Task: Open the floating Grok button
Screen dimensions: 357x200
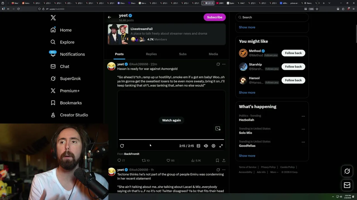Action: click(x=347, y=171)
